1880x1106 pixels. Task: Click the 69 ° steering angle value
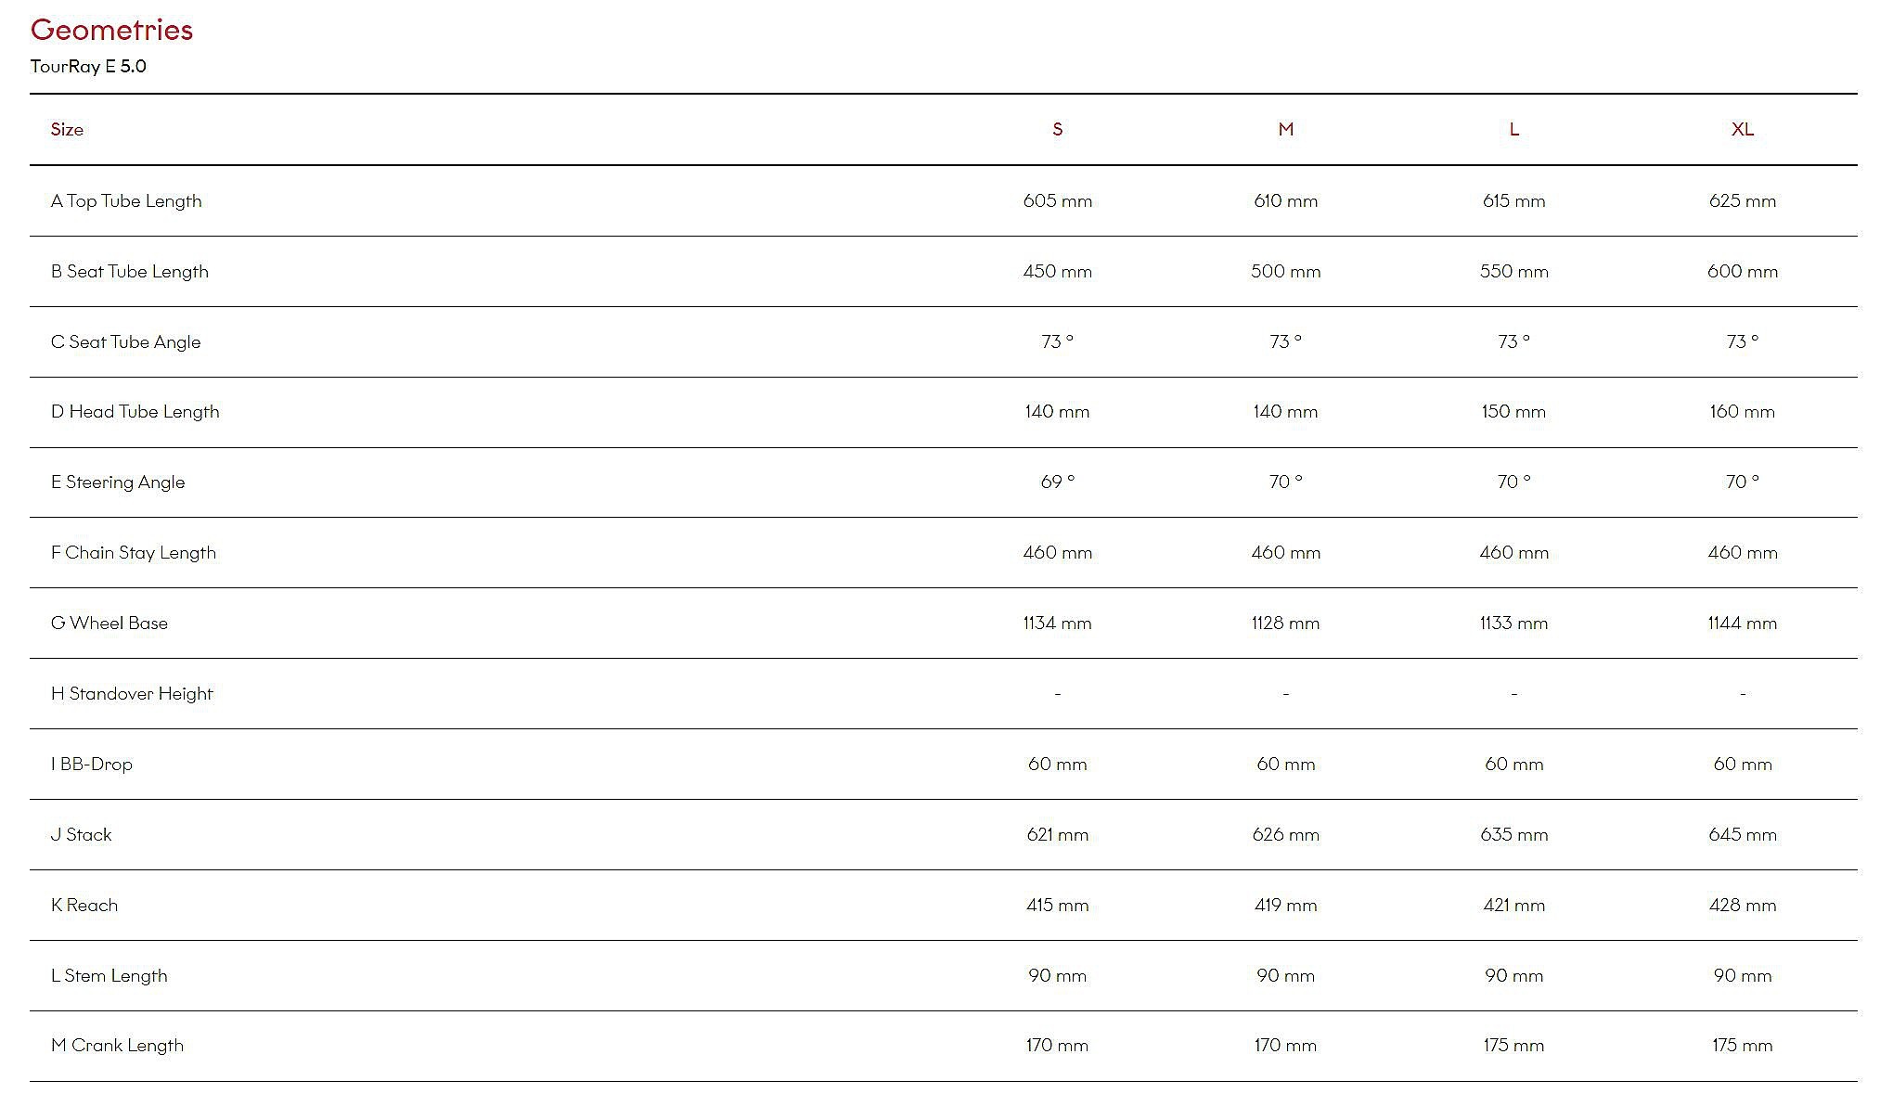point(1057,482)
